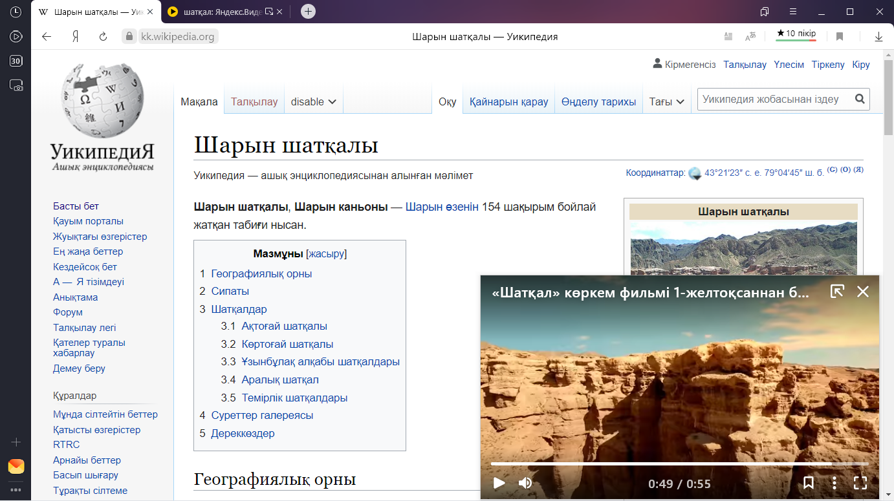The image size is (894, 501).
Task: Open the Yandex Mail envelope icon
Action: 16,466
